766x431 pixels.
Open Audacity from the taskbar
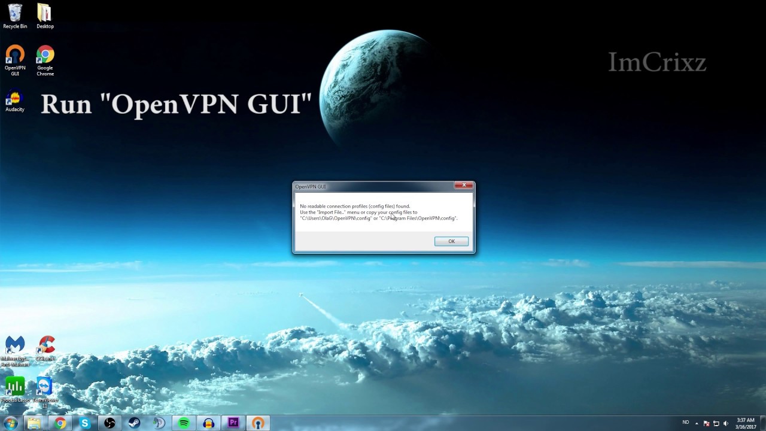[x=208, y=423]
